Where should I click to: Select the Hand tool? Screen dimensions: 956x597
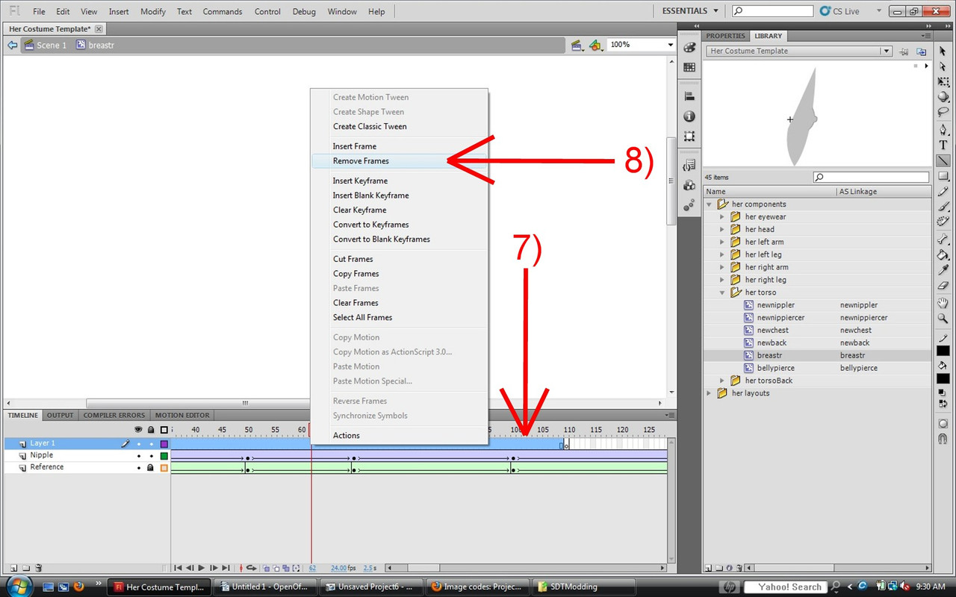click(x=943, y=303)
